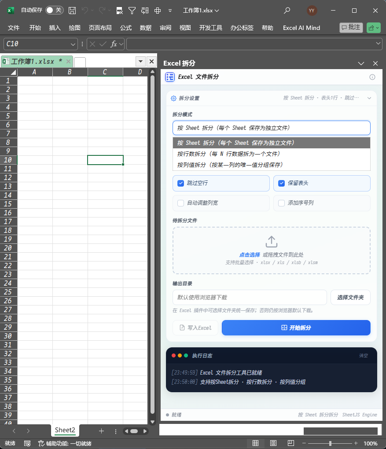
Task: Select 按列值拆分 option
Action: click(272, 165)
